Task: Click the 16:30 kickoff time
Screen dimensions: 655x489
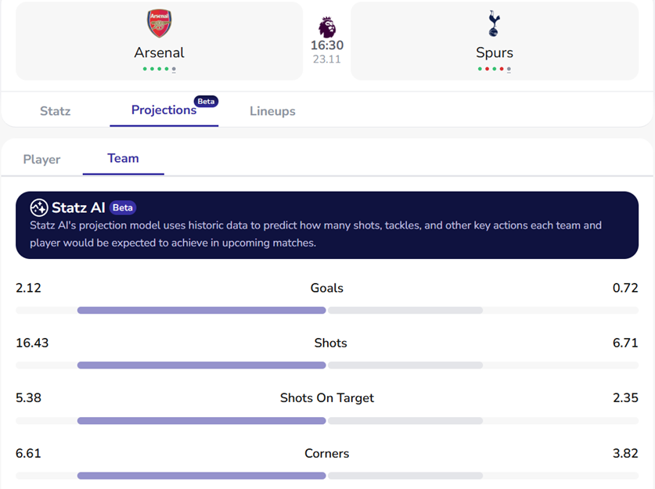Action: (x=326, y=45)
